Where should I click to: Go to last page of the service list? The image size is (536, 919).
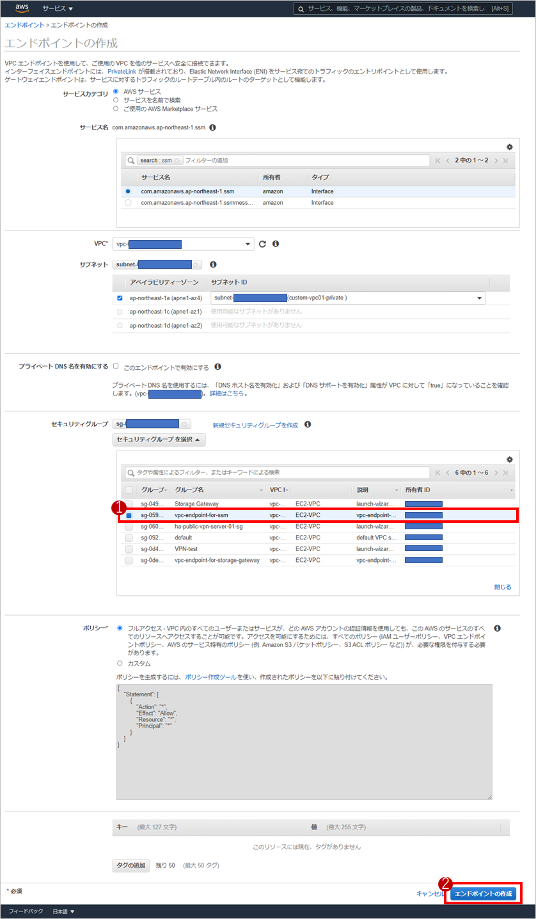(x=505, y=161)
